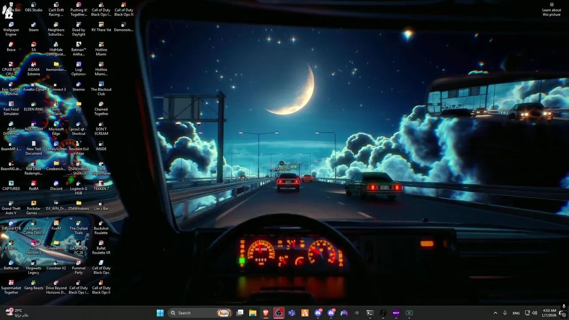Open Task View from the taskbar
Viewport: 569px width, 320px height.
click(x=240, y=313)
